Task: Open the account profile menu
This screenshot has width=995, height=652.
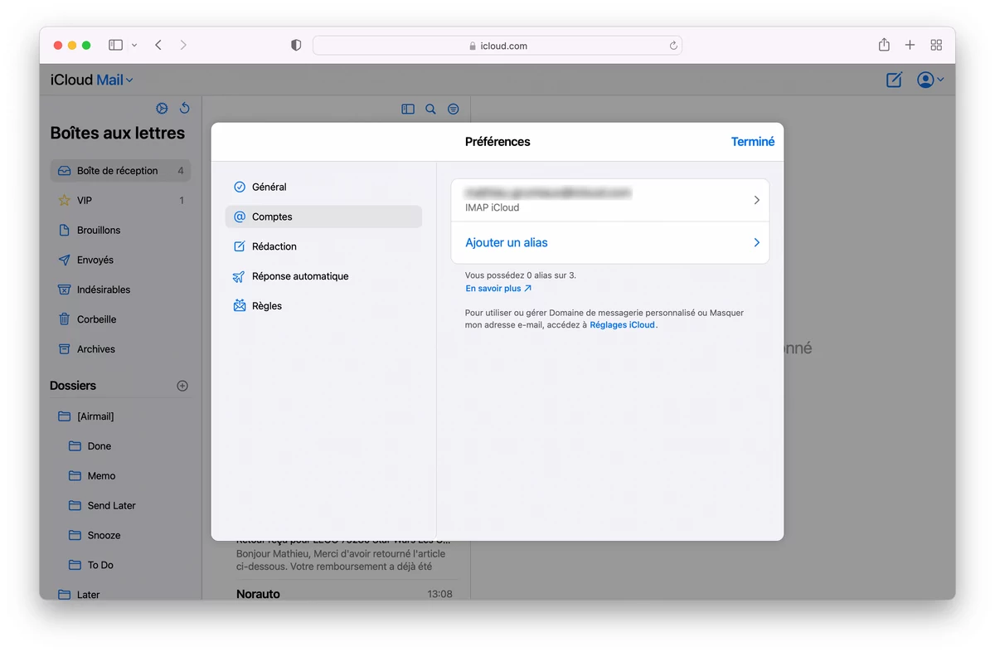Action: [x=929, y=80]
